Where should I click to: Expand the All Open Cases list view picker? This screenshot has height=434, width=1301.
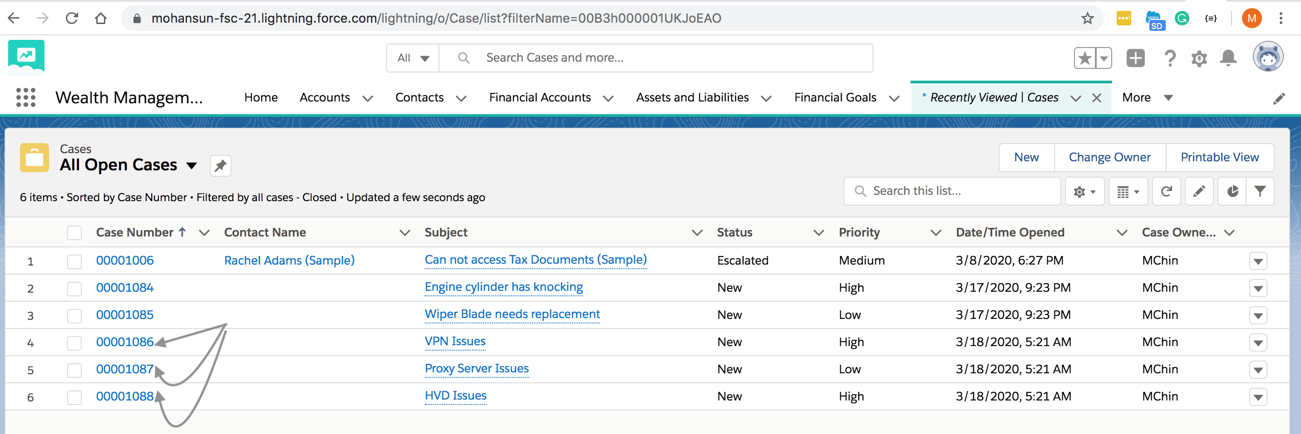(192, 165)
